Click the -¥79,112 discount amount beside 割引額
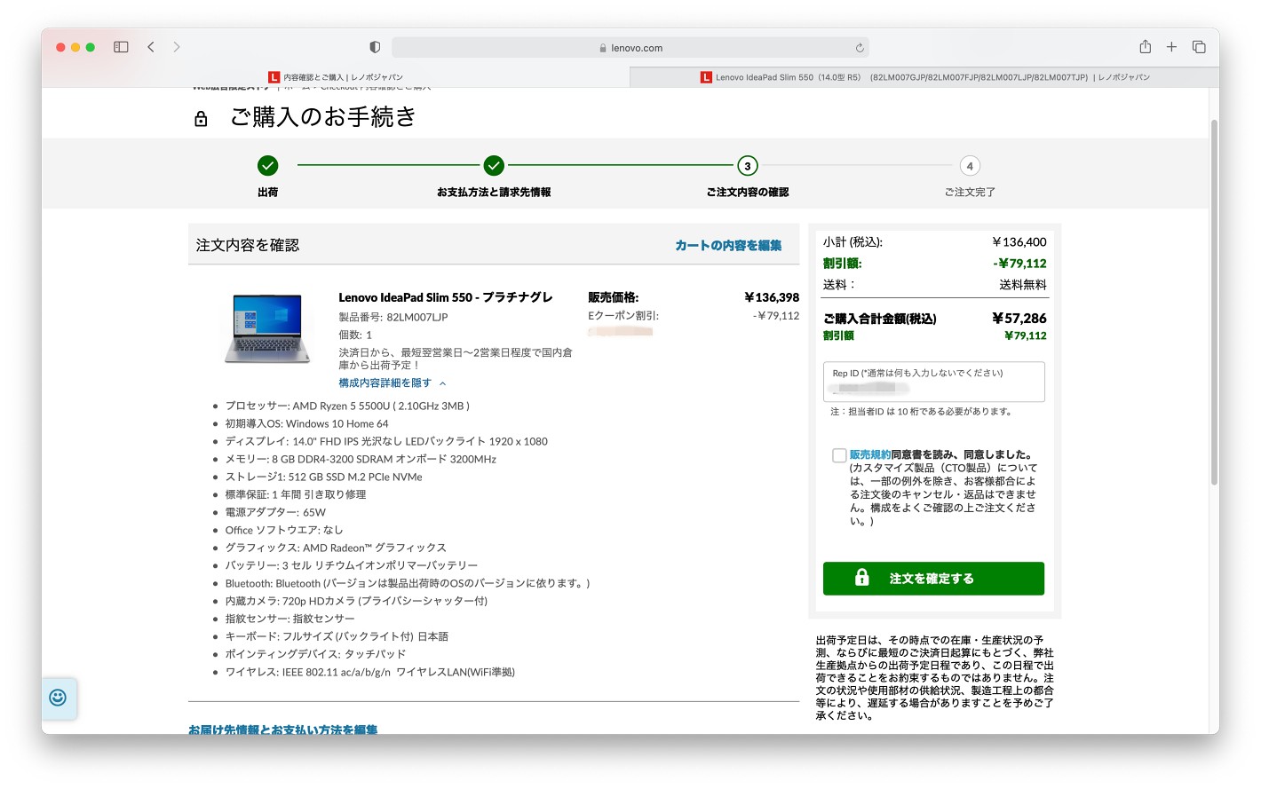This screenshot has height=789, width=1261. click(1019, 264)
